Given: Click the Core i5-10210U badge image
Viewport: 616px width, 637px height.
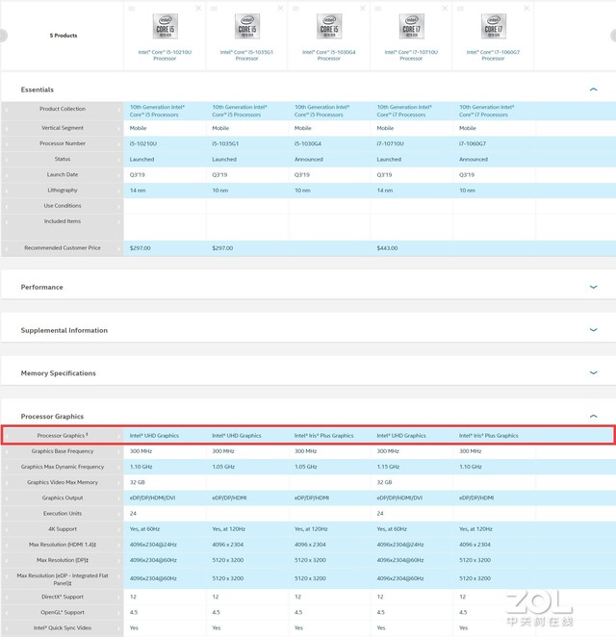Looking at the screenshot, I should (165, 27).
